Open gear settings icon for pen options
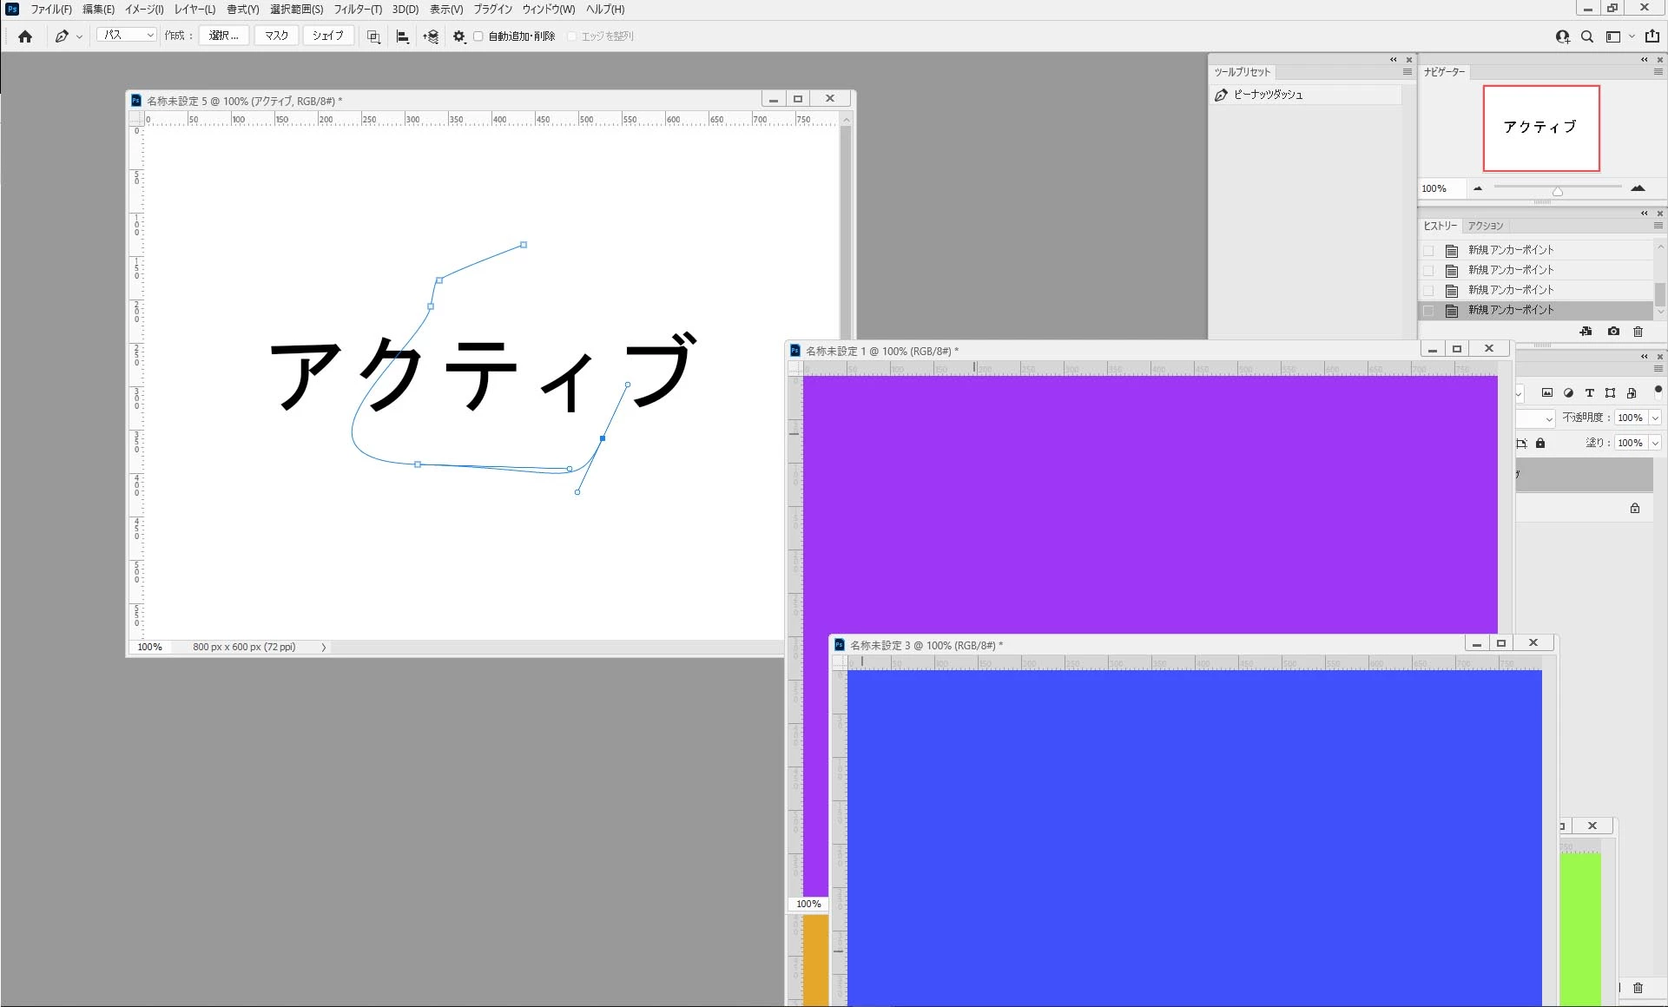This screenshot has height=1007, width=1668. [459, 36]
